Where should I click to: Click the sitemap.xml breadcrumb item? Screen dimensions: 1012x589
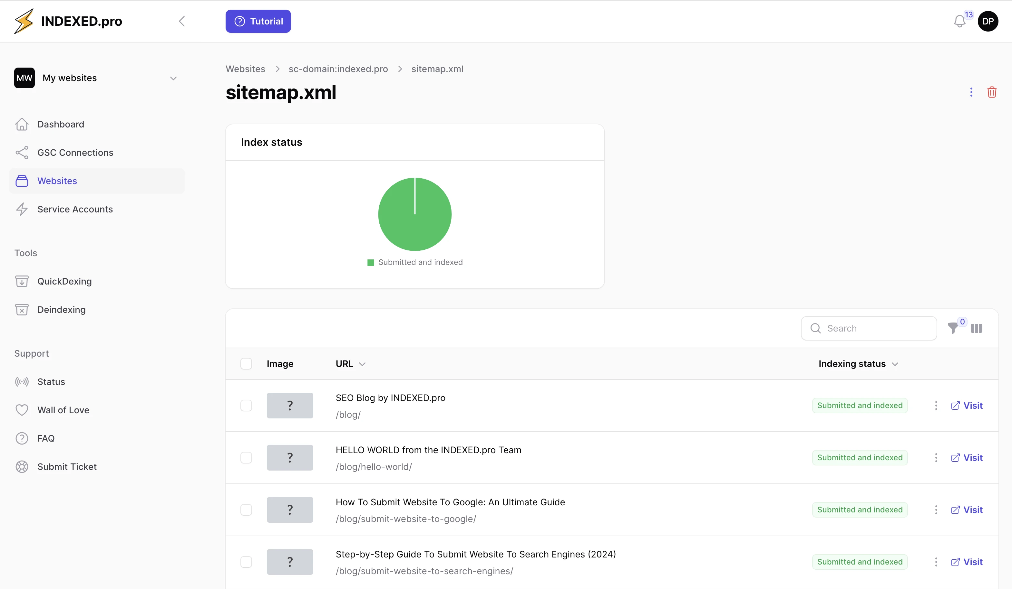(x=437, y=69)
